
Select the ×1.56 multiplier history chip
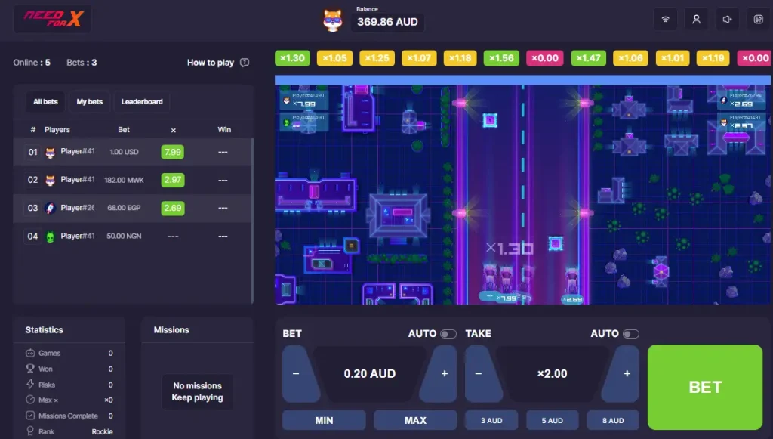[500, 57]
